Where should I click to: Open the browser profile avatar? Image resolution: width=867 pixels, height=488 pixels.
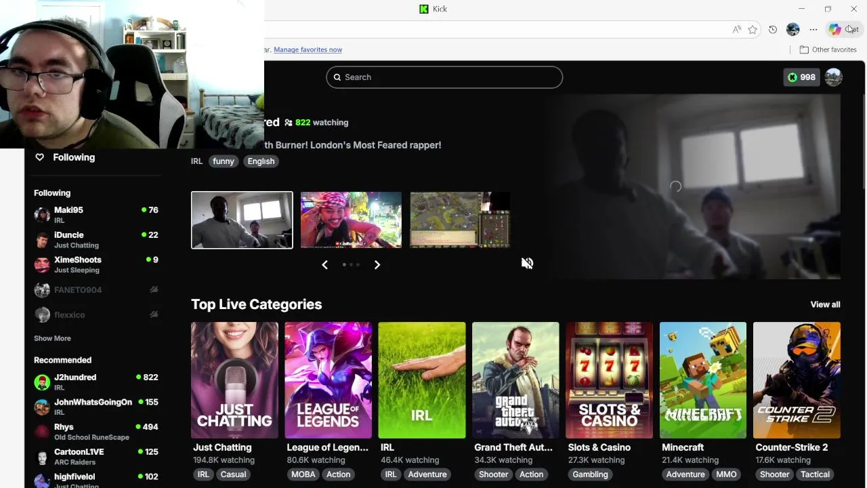(793, 29)
